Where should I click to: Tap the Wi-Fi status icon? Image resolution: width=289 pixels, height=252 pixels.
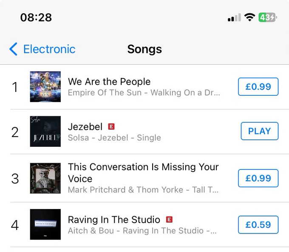coord(249,17)
